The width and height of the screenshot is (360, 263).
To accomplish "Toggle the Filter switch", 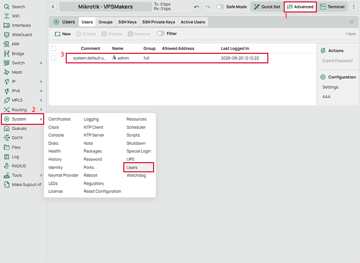I will pyautogui.click(x=160, y=34).
